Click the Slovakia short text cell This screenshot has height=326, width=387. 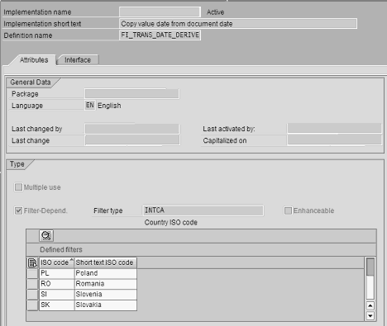(x=106, y=305)
